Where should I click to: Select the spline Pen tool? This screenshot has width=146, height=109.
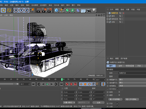(62, 10)
